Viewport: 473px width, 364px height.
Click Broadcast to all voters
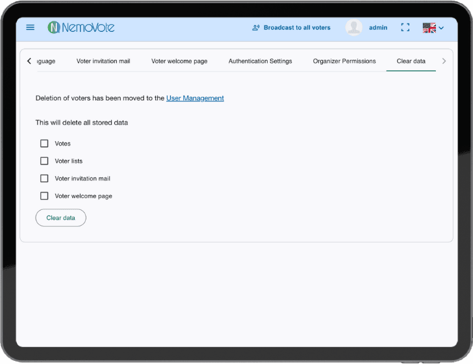297,28
